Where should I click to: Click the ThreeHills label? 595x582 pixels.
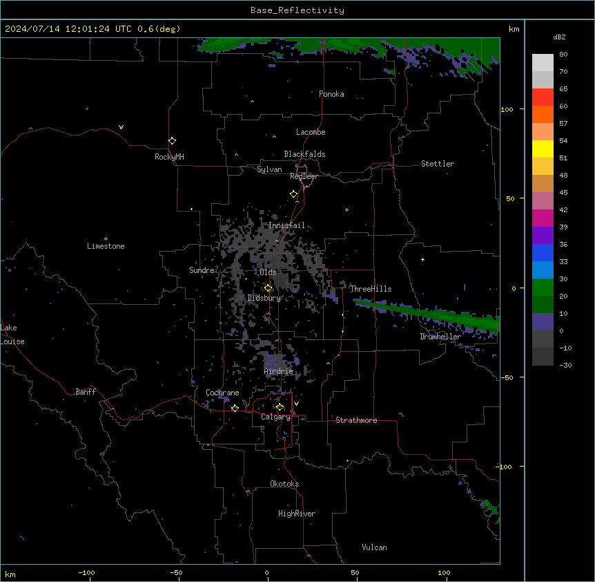[x=371, y=289]
